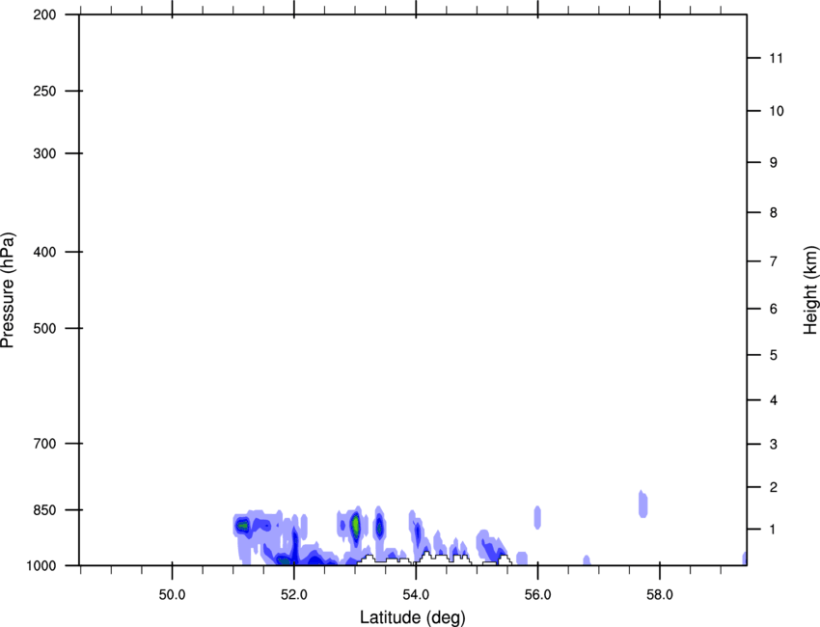Image resolution: width=820 pixels, height=627 pixels.
Task: Click the 5 km height label
Action: 774,355
